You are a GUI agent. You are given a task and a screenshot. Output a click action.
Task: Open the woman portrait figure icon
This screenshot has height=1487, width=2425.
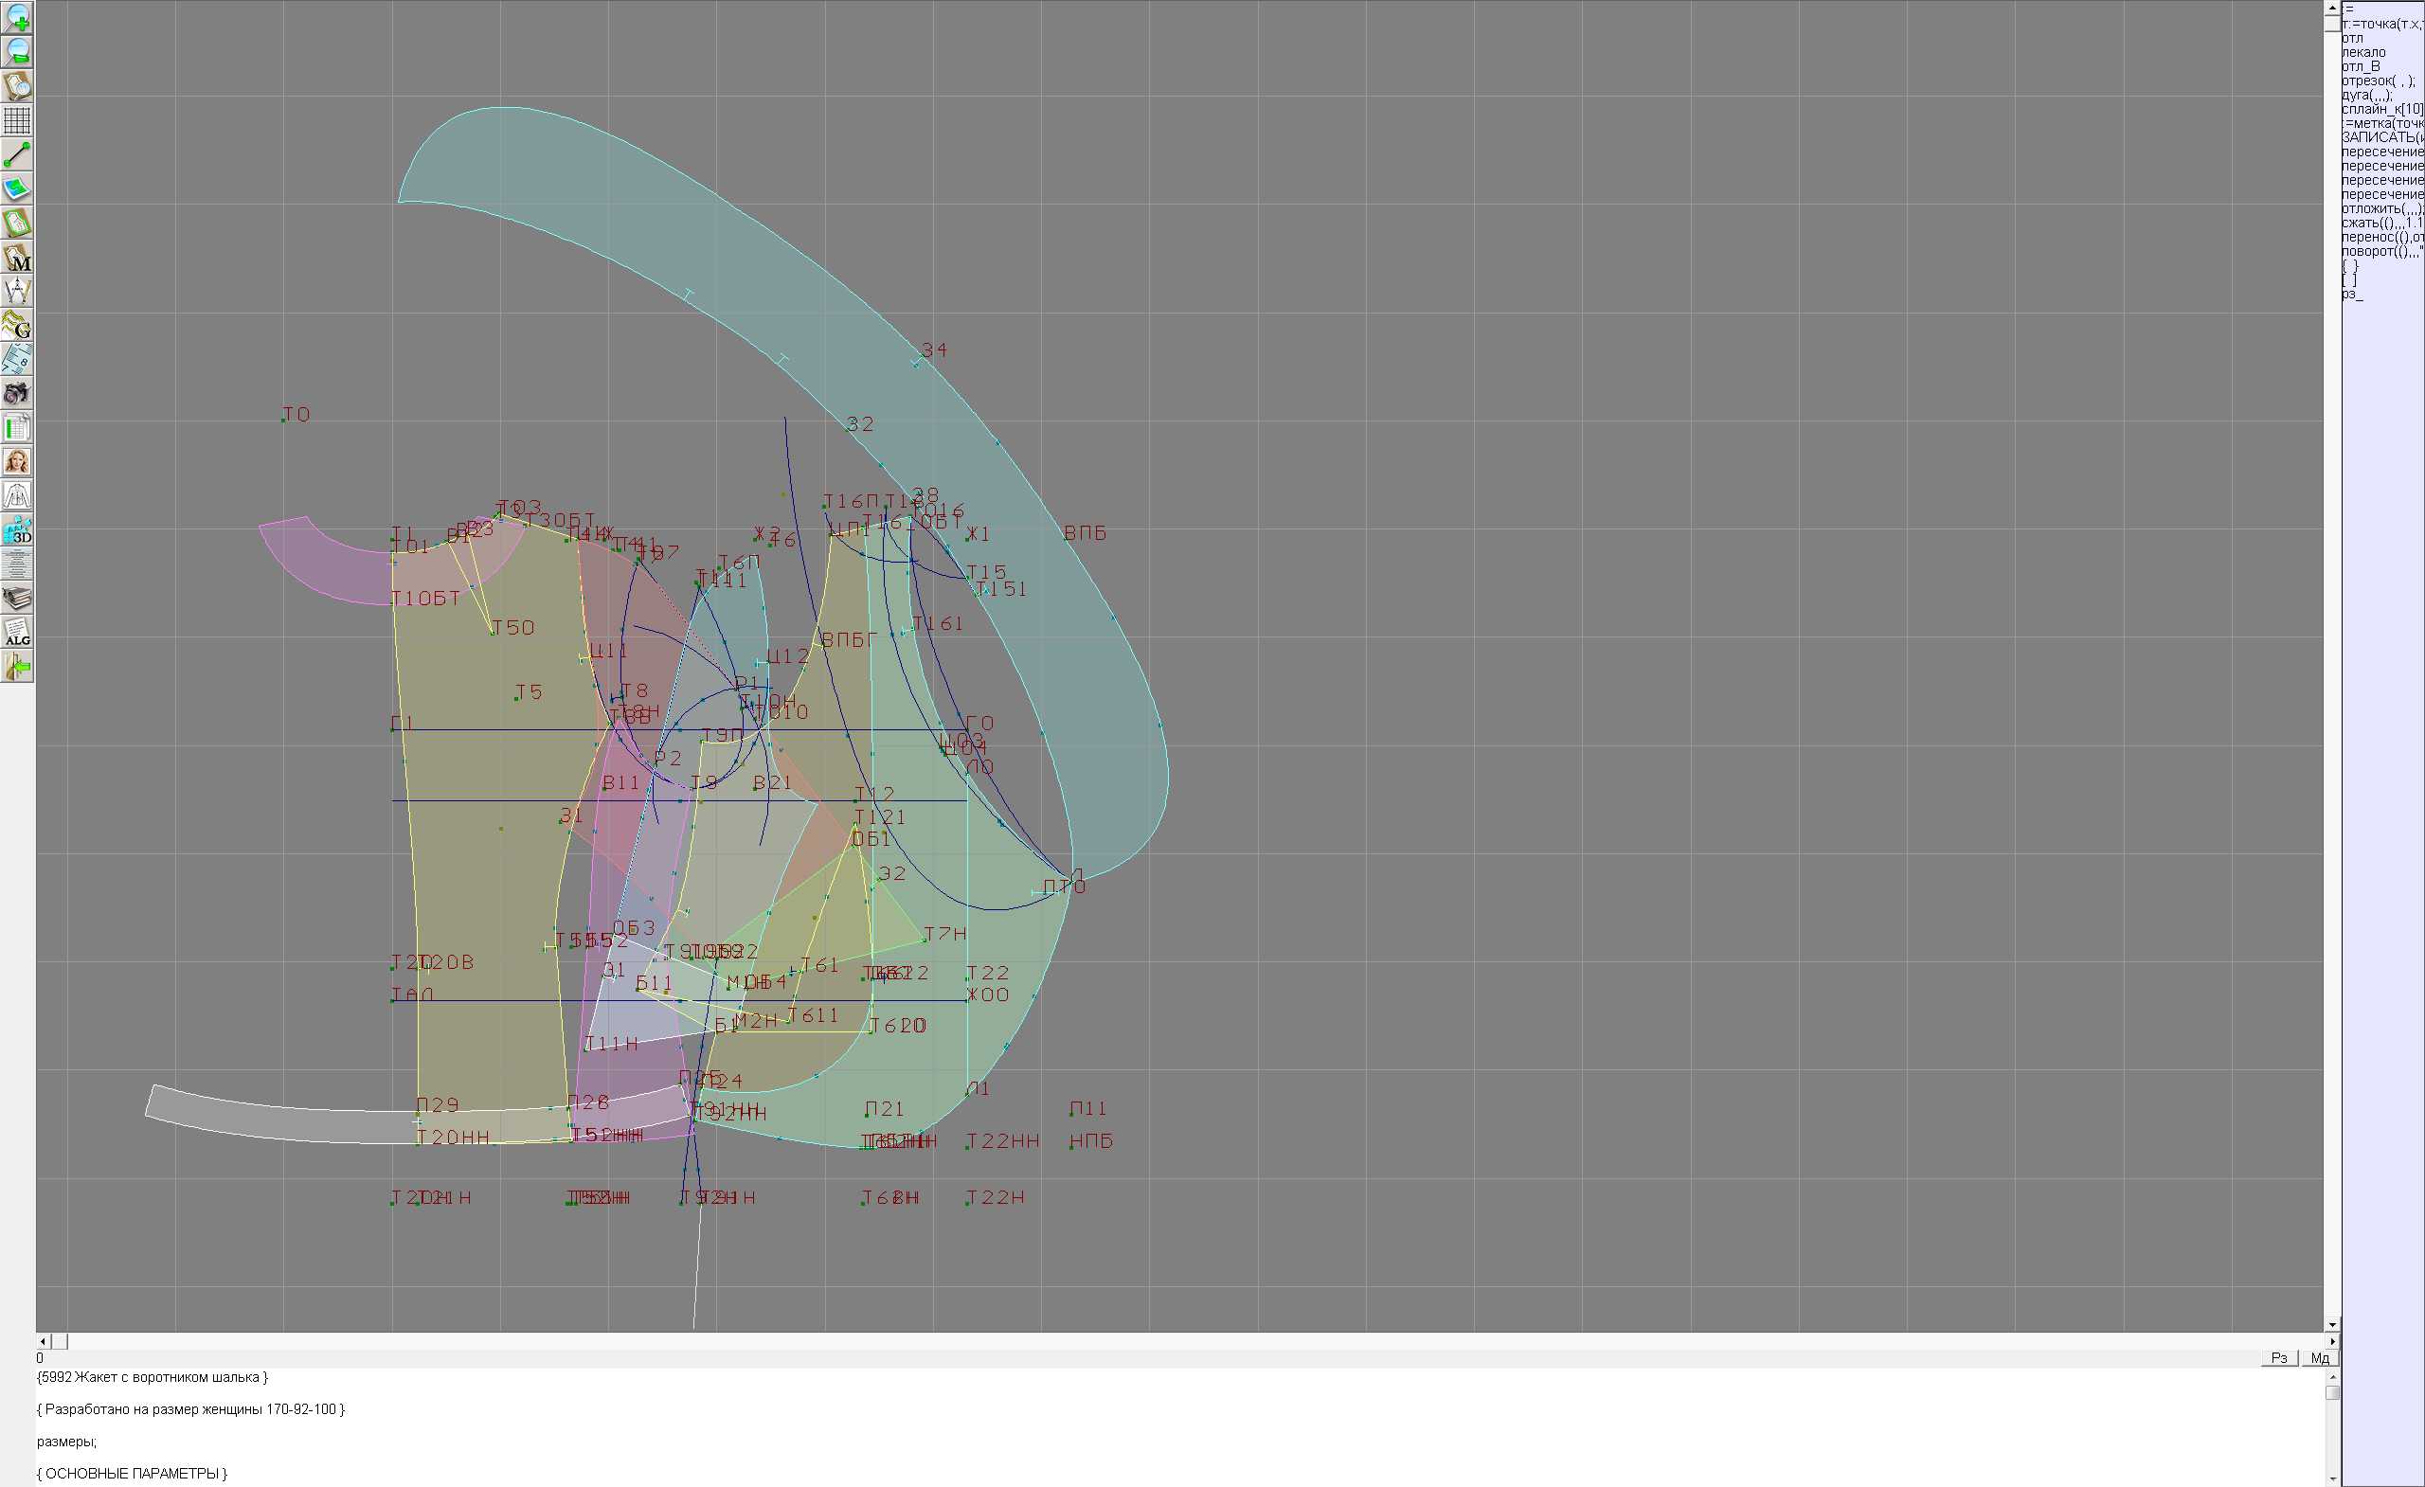tap(17, 461)
